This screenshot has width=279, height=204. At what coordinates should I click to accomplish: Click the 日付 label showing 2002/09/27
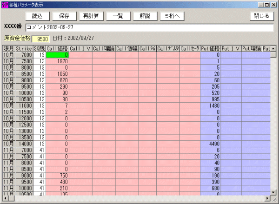73,38
